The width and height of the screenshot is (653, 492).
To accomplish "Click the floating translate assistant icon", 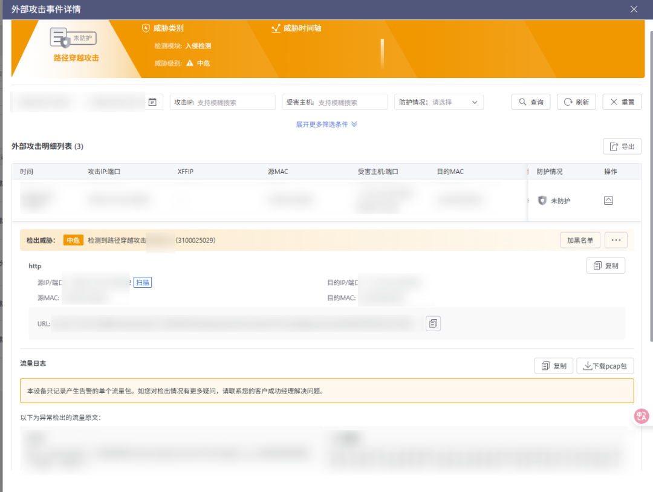I will point(641,416).
